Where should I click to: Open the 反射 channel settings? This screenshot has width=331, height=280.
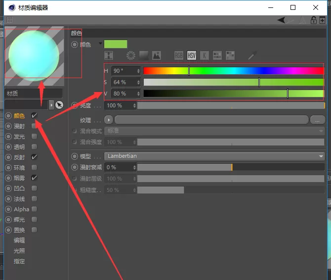19,157
